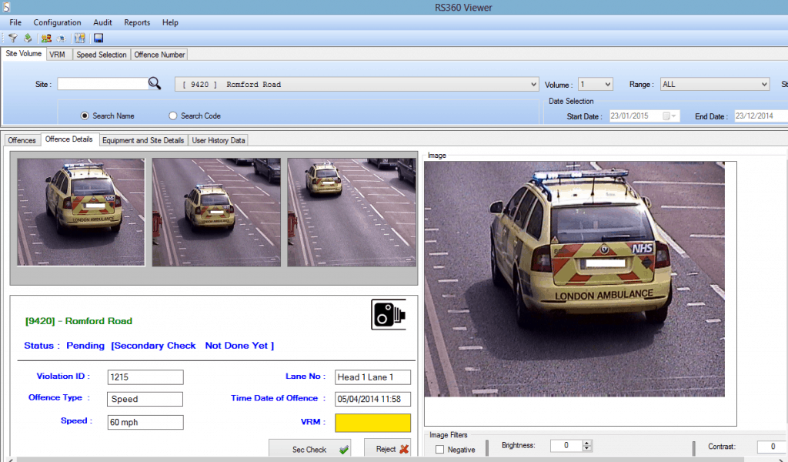
Task: Increase Brightness with the up spinner arrow
Action: pyautogui.click(x=587, y=443)
